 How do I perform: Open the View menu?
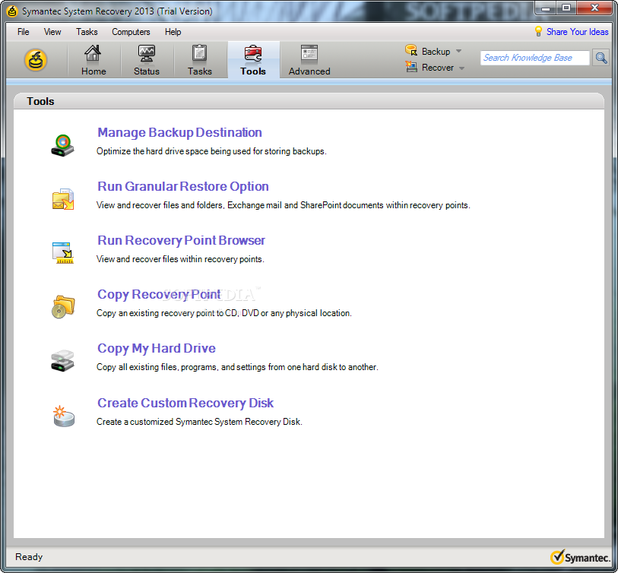pyautogui.click(x=52, y=32)
